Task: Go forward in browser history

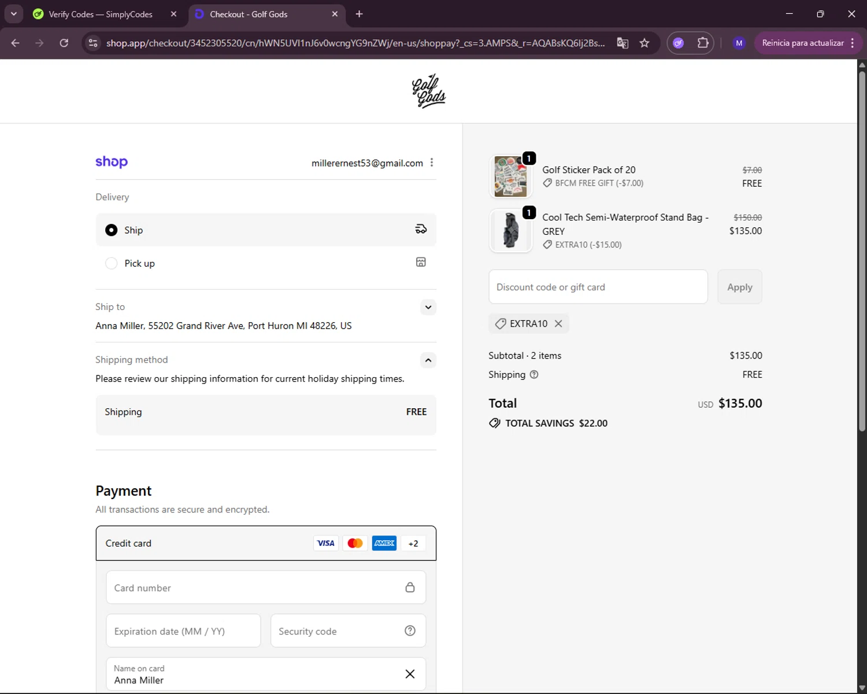Action: pyautogui.click(x=39, y=43)
